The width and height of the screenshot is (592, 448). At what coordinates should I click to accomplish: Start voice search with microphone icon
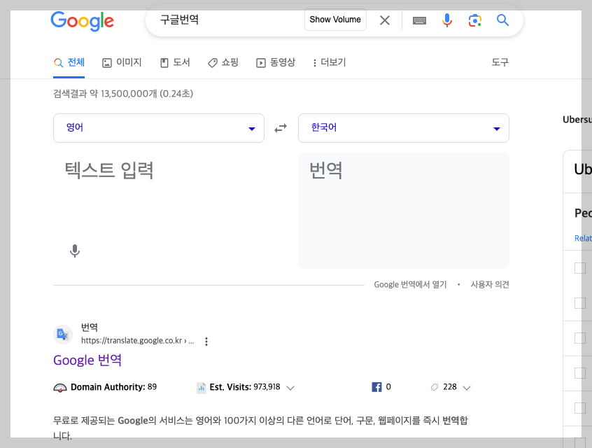pos(447,20)
